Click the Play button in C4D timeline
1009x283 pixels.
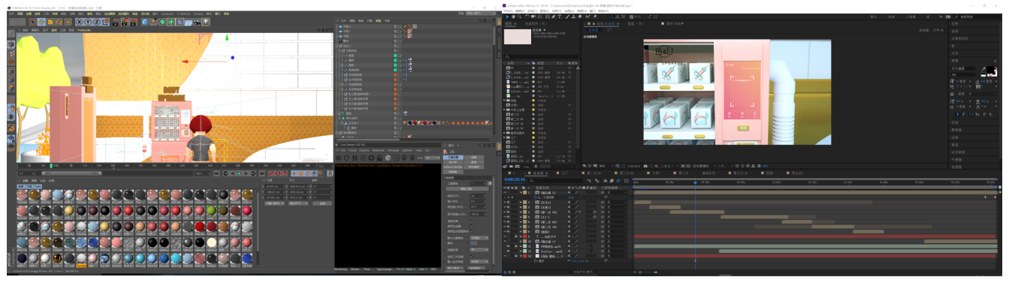[x=239, y=173]
